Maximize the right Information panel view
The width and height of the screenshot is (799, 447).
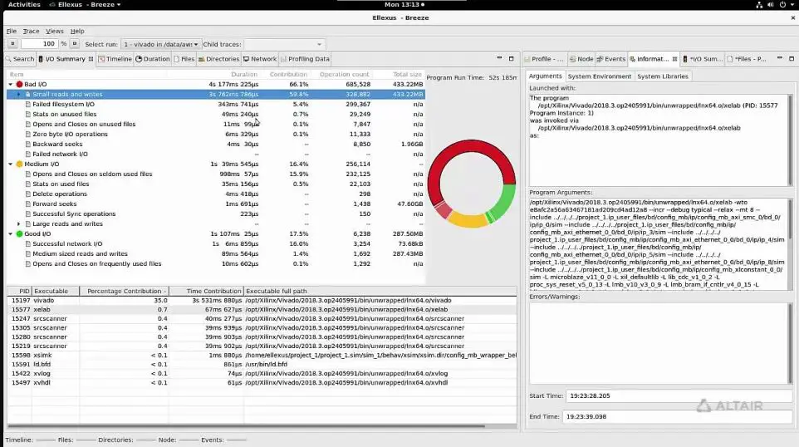coord(792,59)
